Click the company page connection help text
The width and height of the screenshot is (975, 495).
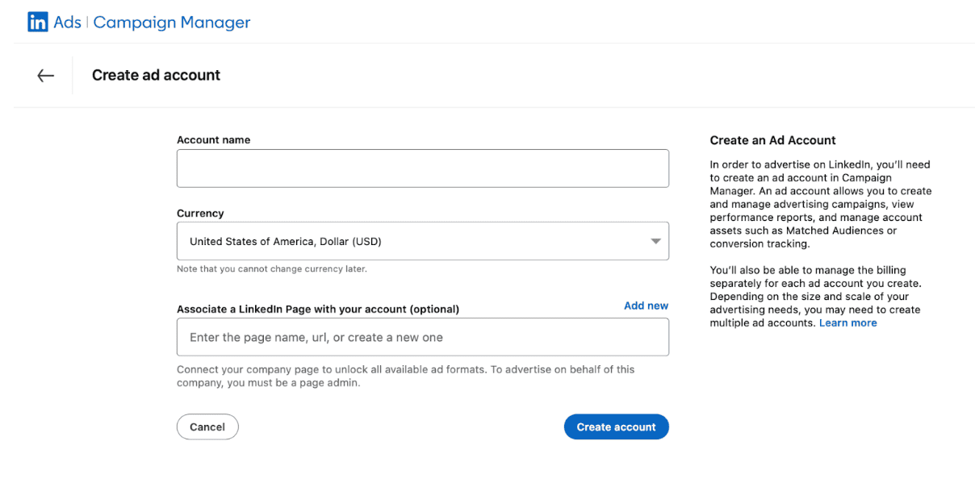click(406, 376)
